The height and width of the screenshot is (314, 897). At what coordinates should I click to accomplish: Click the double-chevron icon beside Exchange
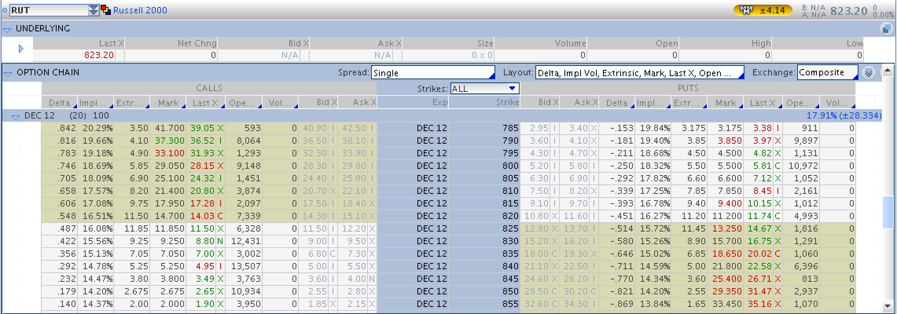pyautogui.click(x=868, y=73)
